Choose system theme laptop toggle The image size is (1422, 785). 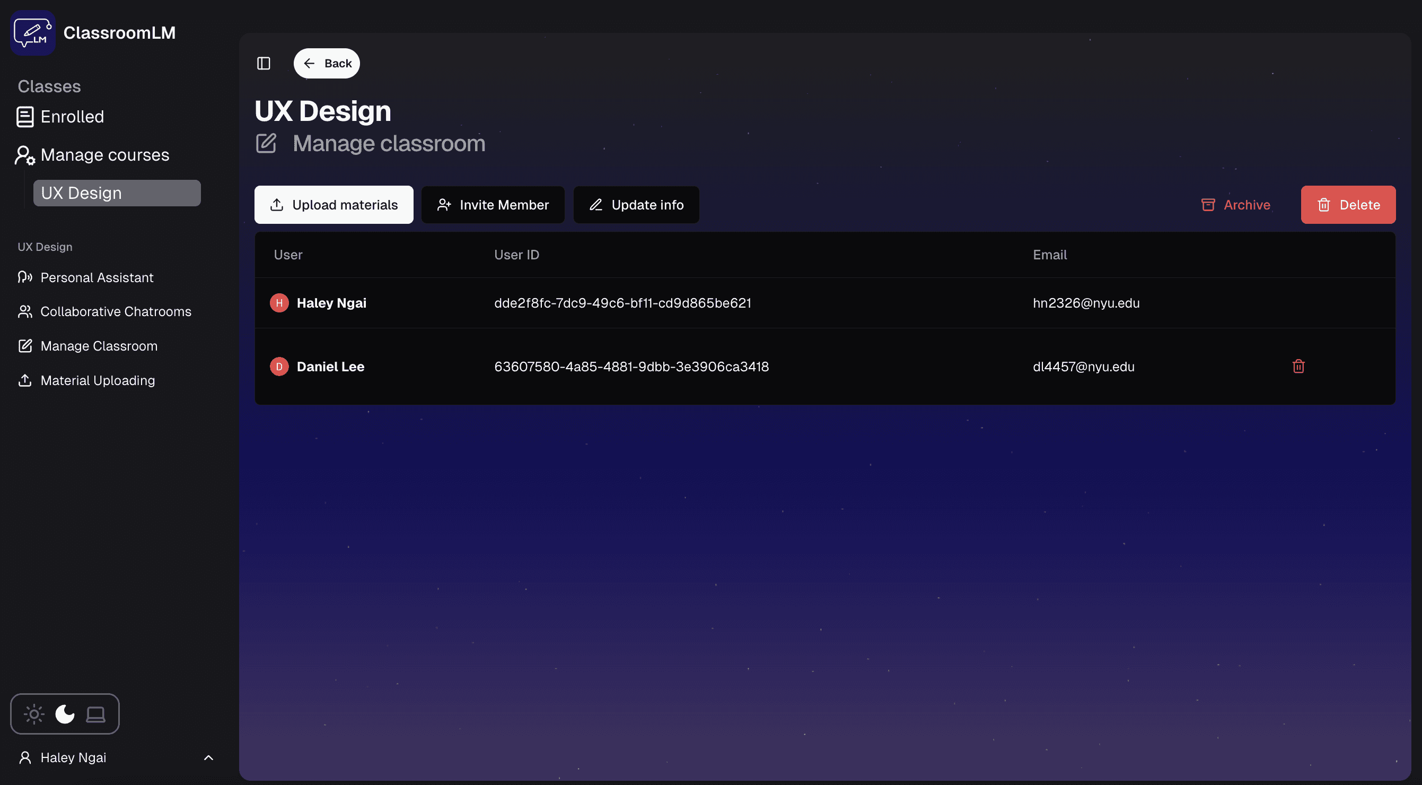(95, 714)
